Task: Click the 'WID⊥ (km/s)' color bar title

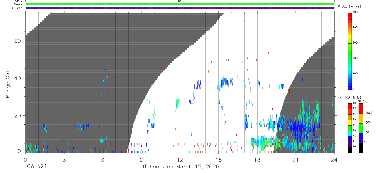Action: point(350,6)
